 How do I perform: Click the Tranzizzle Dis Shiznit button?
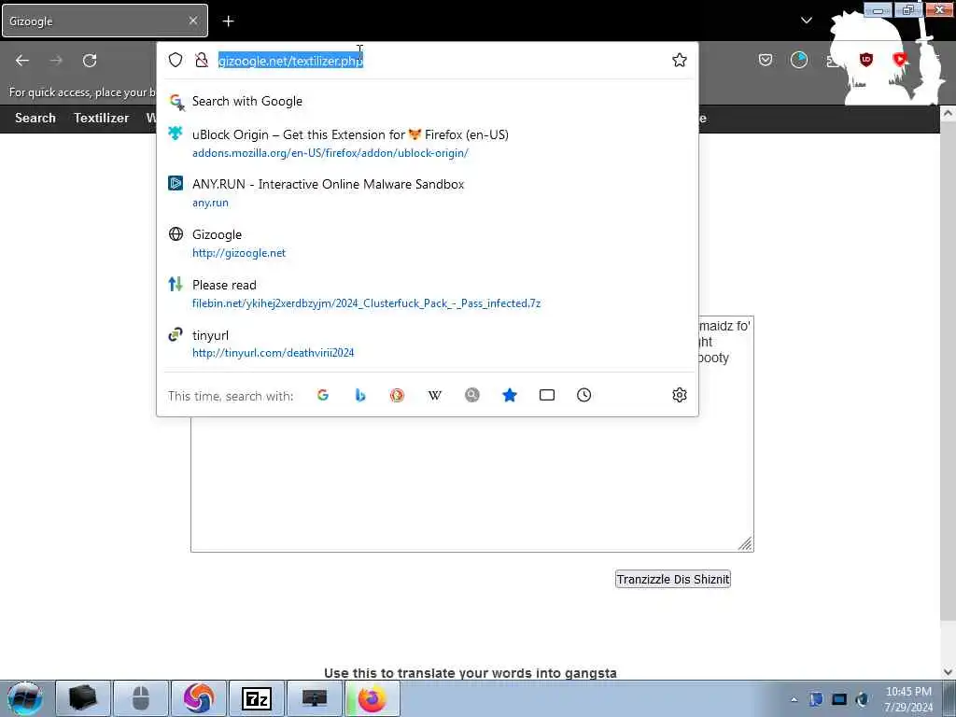click(x=673, y=579)
